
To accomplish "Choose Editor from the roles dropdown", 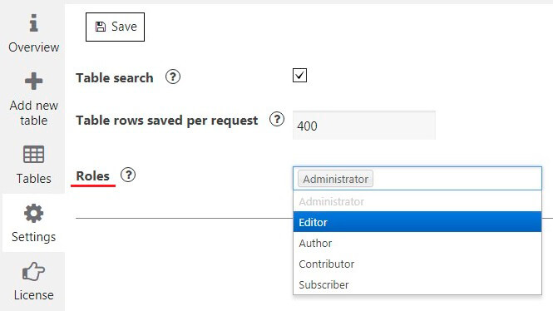I will click(x=417, y=222).
